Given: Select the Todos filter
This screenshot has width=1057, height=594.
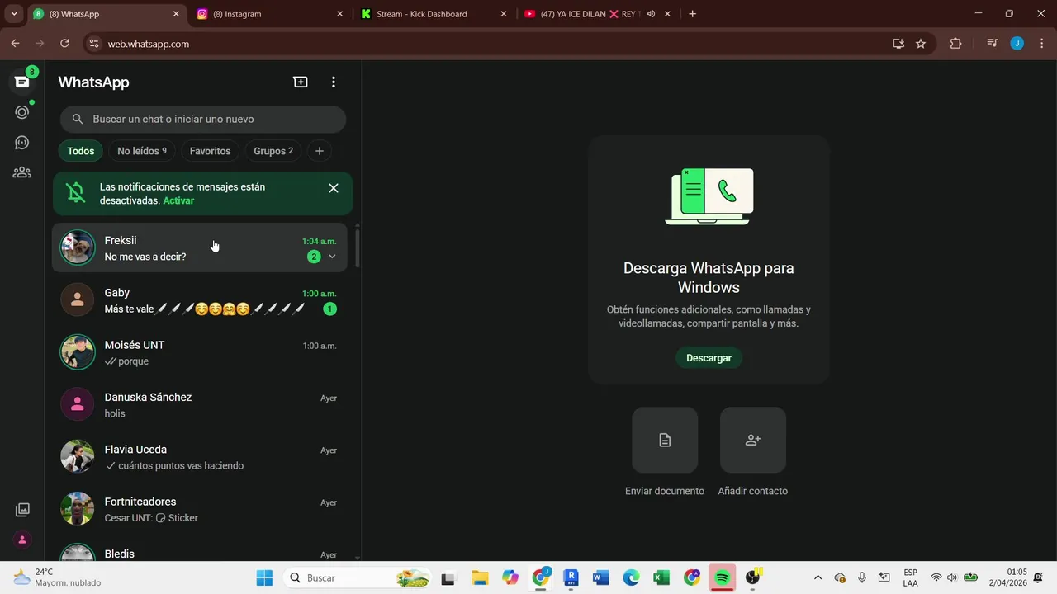Looking at the screenshot, I should pos(81,151).
